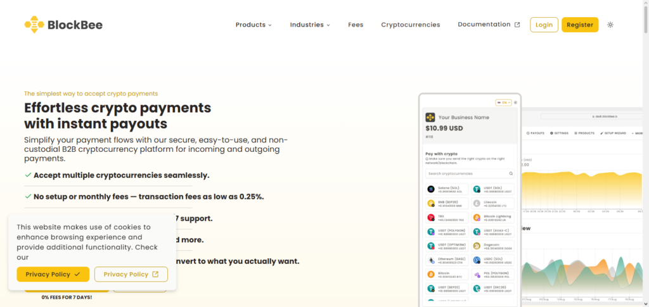Go to the Fees page

pyautogui.click(x=356, y=25)
